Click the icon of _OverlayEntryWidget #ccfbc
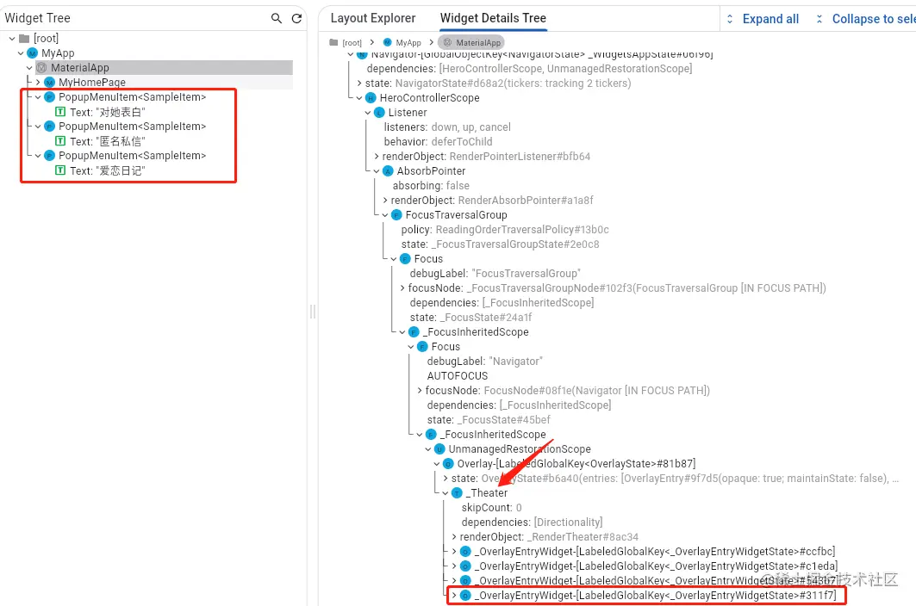This screenshot has width=916, height=606. pos(465,552)
